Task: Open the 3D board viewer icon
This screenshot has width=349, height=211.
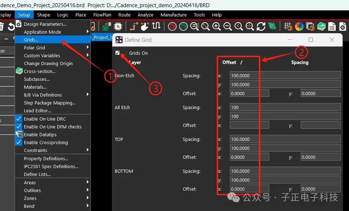Action: 272,26
